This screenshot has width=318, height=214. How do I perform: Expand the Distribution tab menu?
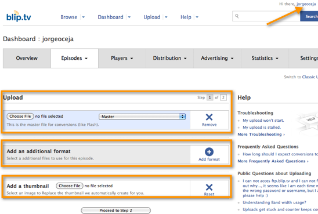[185, 59]
